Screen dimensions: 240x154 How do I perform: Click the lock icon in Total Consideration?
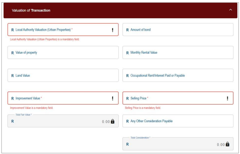pos(227,144)
